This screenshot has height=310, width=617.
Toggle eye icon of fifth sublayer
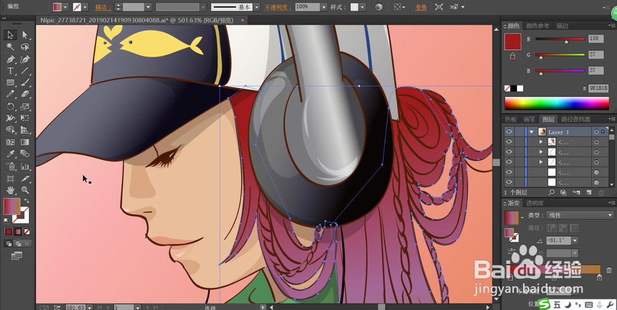click(509, 182)
